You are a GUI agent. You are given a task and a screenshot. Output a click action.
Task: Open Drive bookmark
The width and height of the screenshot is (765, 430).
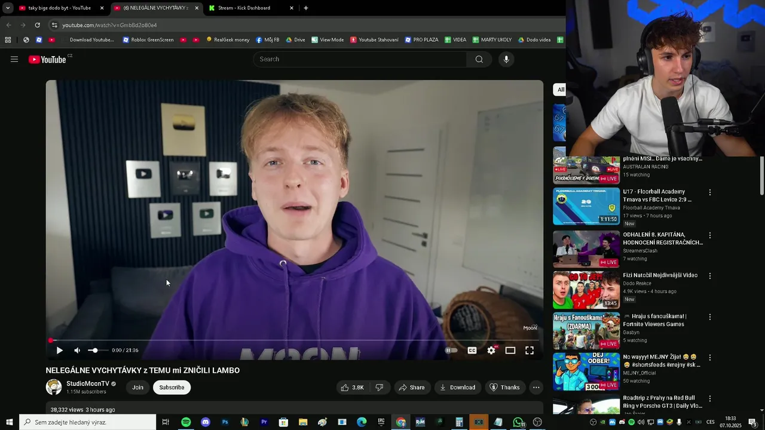[295, 40]
